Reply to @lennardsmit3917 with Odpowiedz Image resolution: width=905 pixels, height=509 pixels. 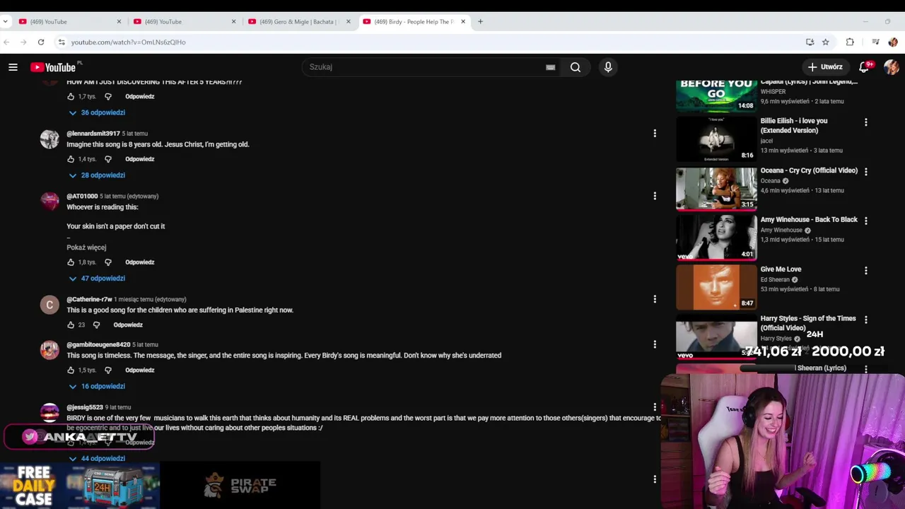pos(139,159)
